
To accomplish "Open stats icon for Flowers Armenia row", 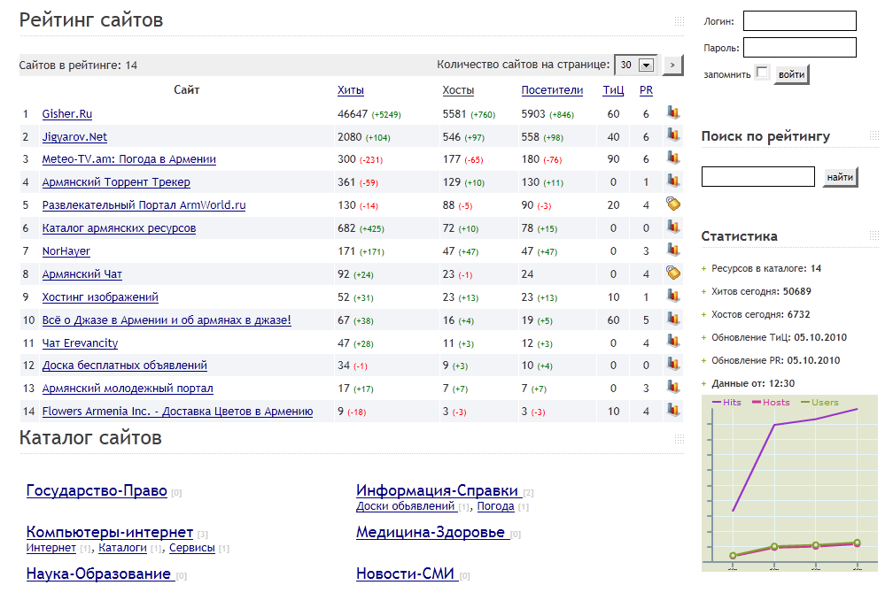I will pos(673,411).
